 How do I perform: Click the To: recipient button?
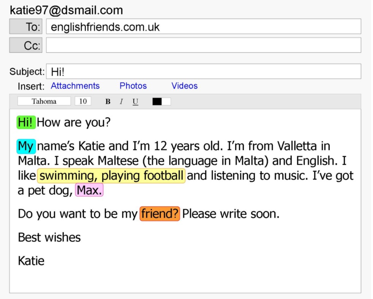(x=26, y=27)
